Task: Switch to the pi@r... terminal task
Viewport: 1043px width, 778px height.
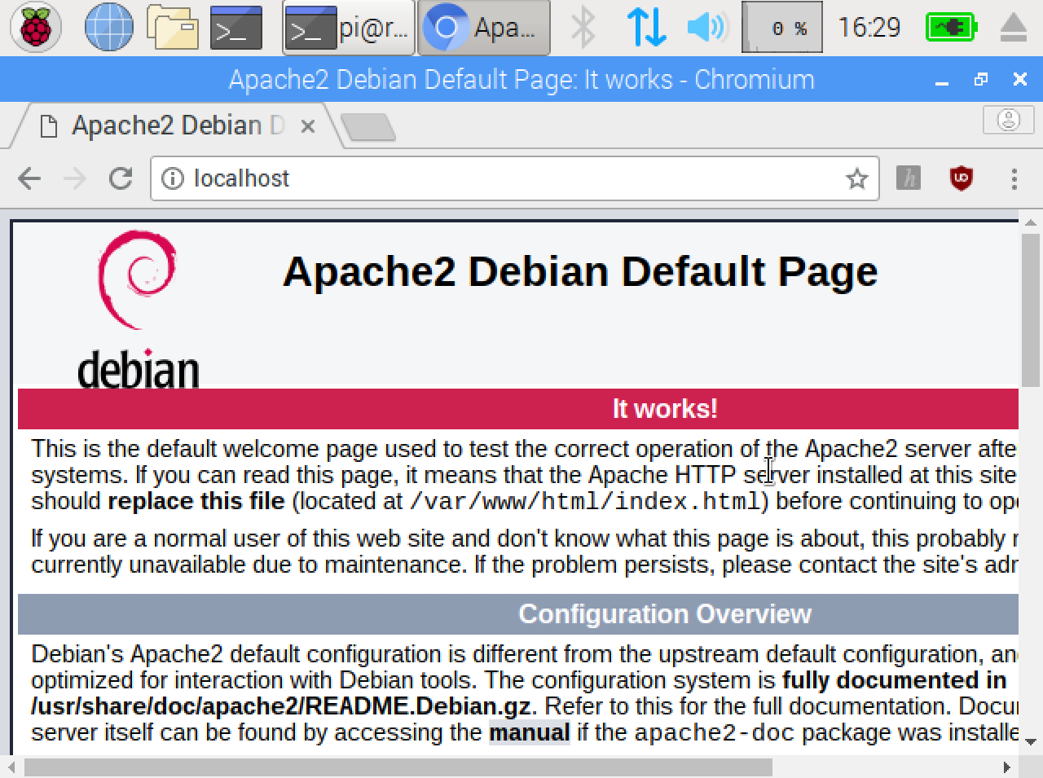Action: [x=349, y=28]
